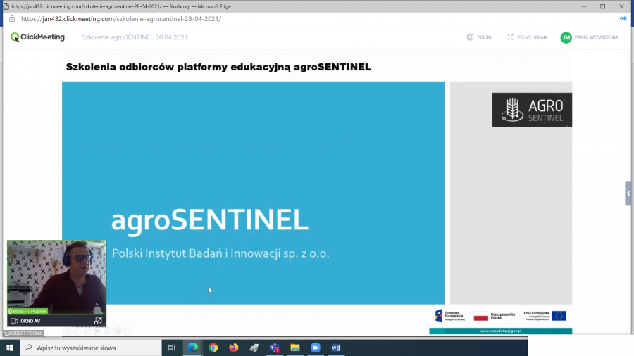Click www.mapadotacji.gov.pl link banner
634x356 pixels.
click(501, 331)
